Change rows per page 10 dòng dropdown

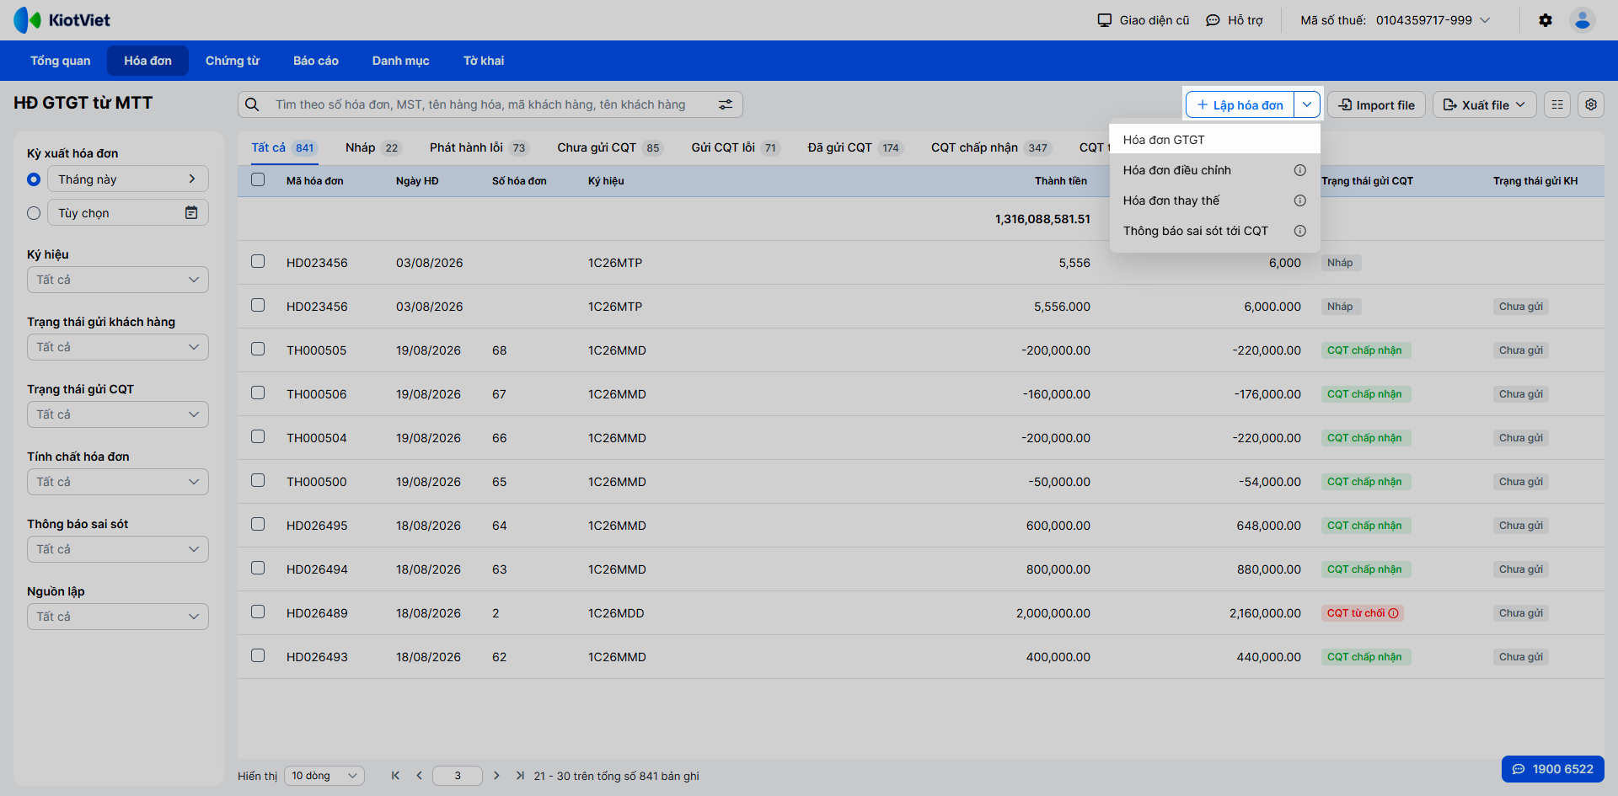324,776
